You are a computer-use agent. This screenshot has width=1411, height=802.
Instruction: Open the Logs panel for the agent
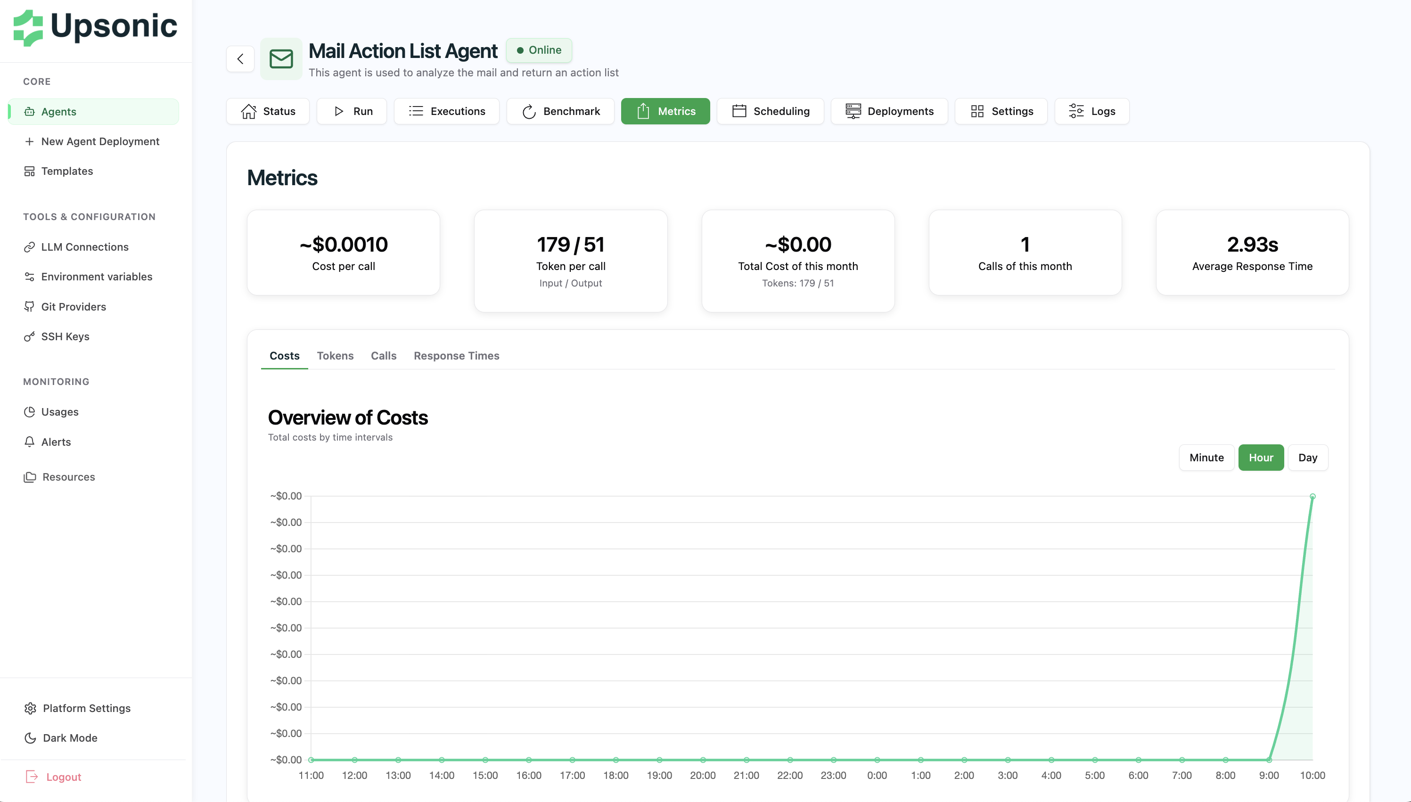1091,111
